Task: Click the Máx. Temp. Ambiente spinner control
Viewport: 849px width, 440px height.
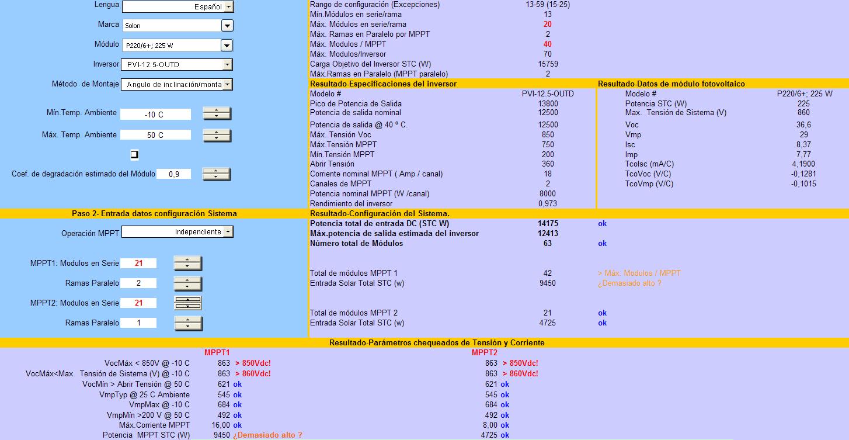Action: click(217, 135)
